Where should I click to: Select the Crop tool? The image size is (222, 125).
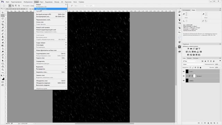[x=3, y=25]
